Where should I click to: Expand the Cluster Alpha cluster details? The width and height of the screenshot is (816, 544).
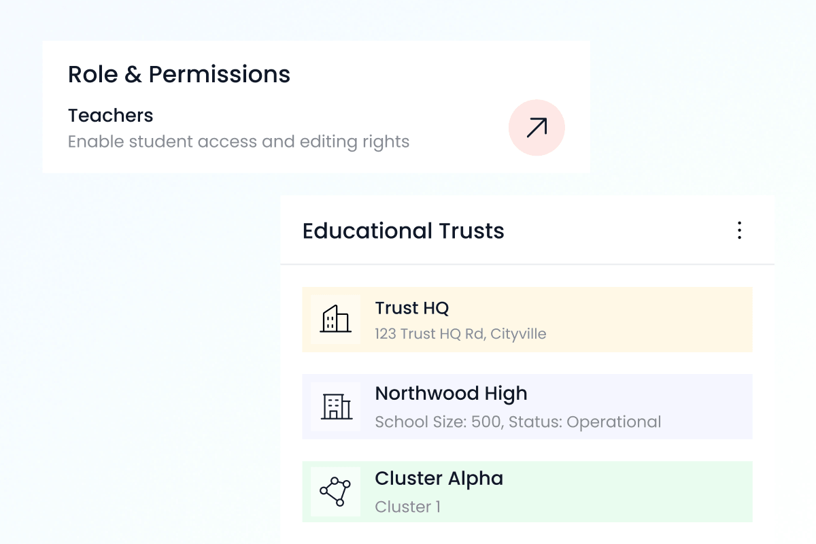(x=527, y=490)
